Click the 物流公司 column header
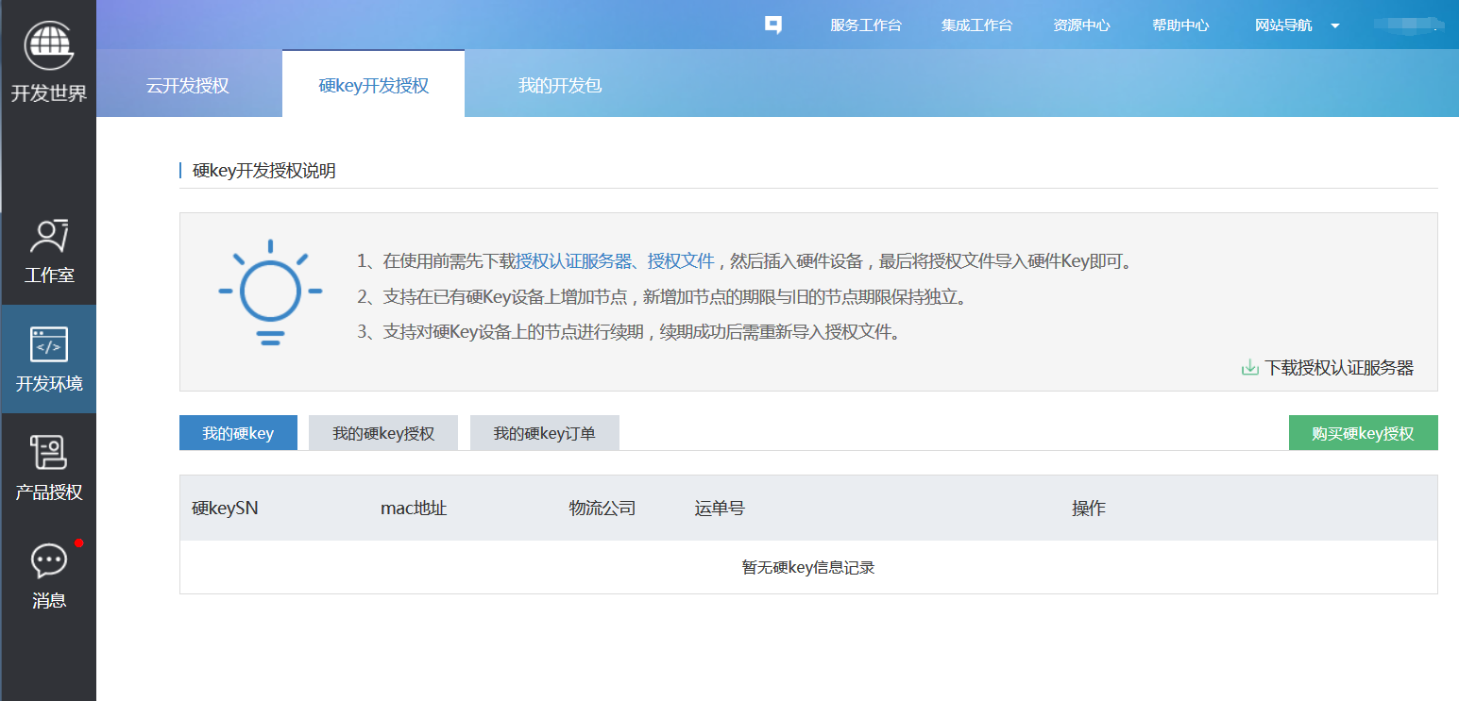Image resolution: width=1459 pixels, height=701 pixels. click(602, 509)
